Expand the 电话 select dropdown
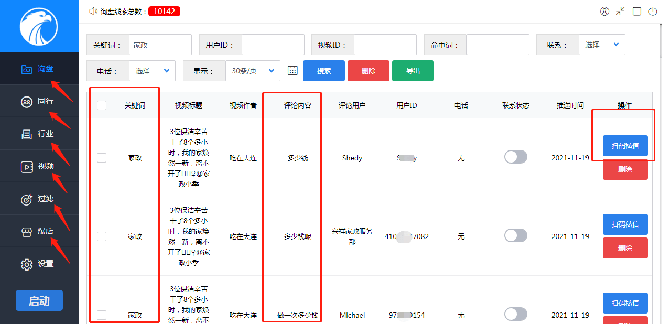The width and height of the screenshot is (662, 324). click(x=152, y=71)
